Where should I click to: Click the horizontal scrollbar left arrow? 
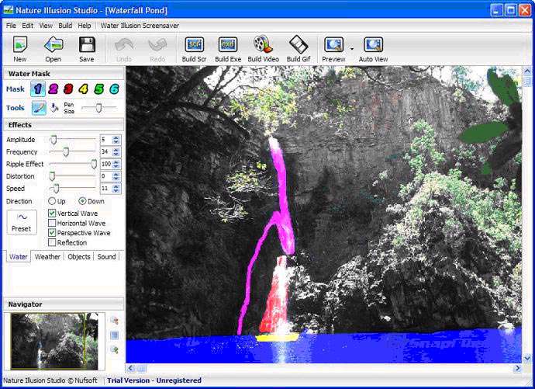[130, 369]
